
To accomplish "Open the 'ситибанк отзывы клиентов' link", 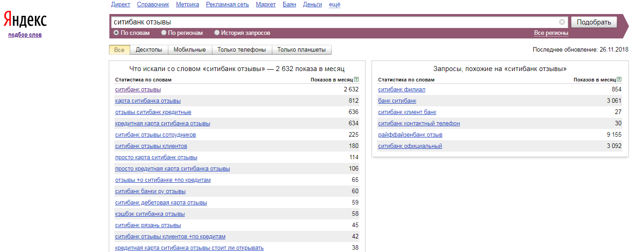I will point(151,146).
